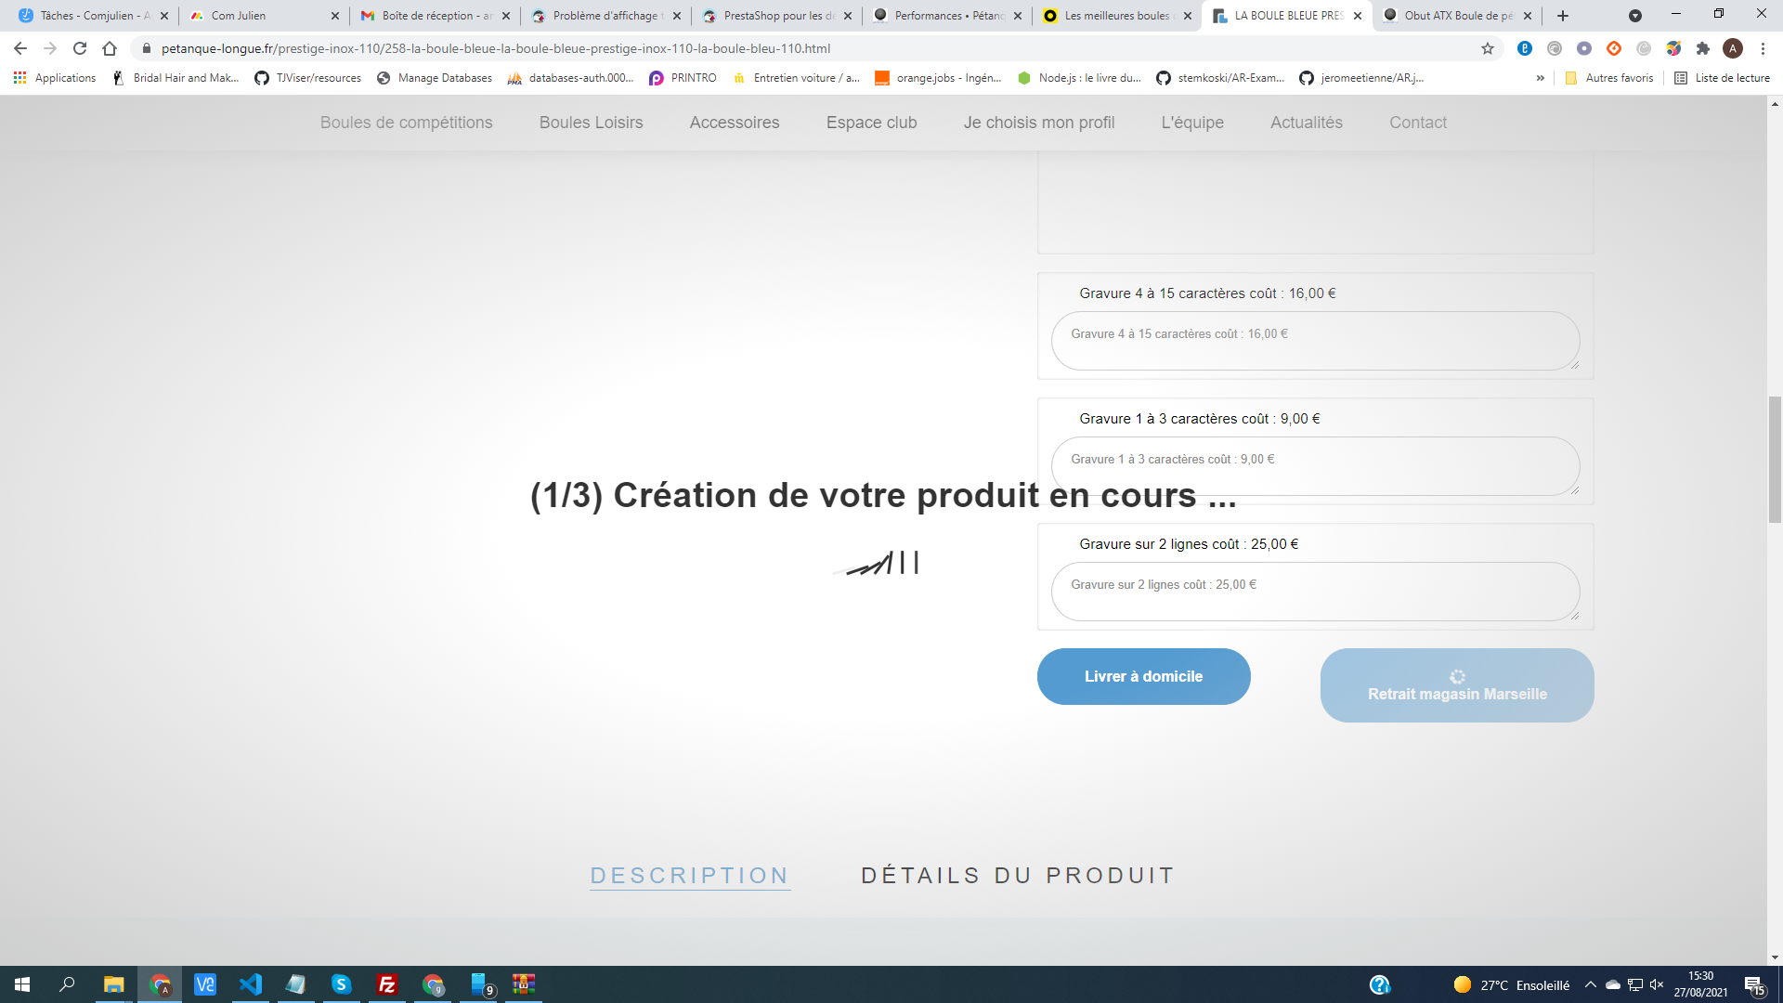This screenshot has height=1003, width=1783.
Task: Open Chrome three-dot menu
Action: [x=1763, y=48]
